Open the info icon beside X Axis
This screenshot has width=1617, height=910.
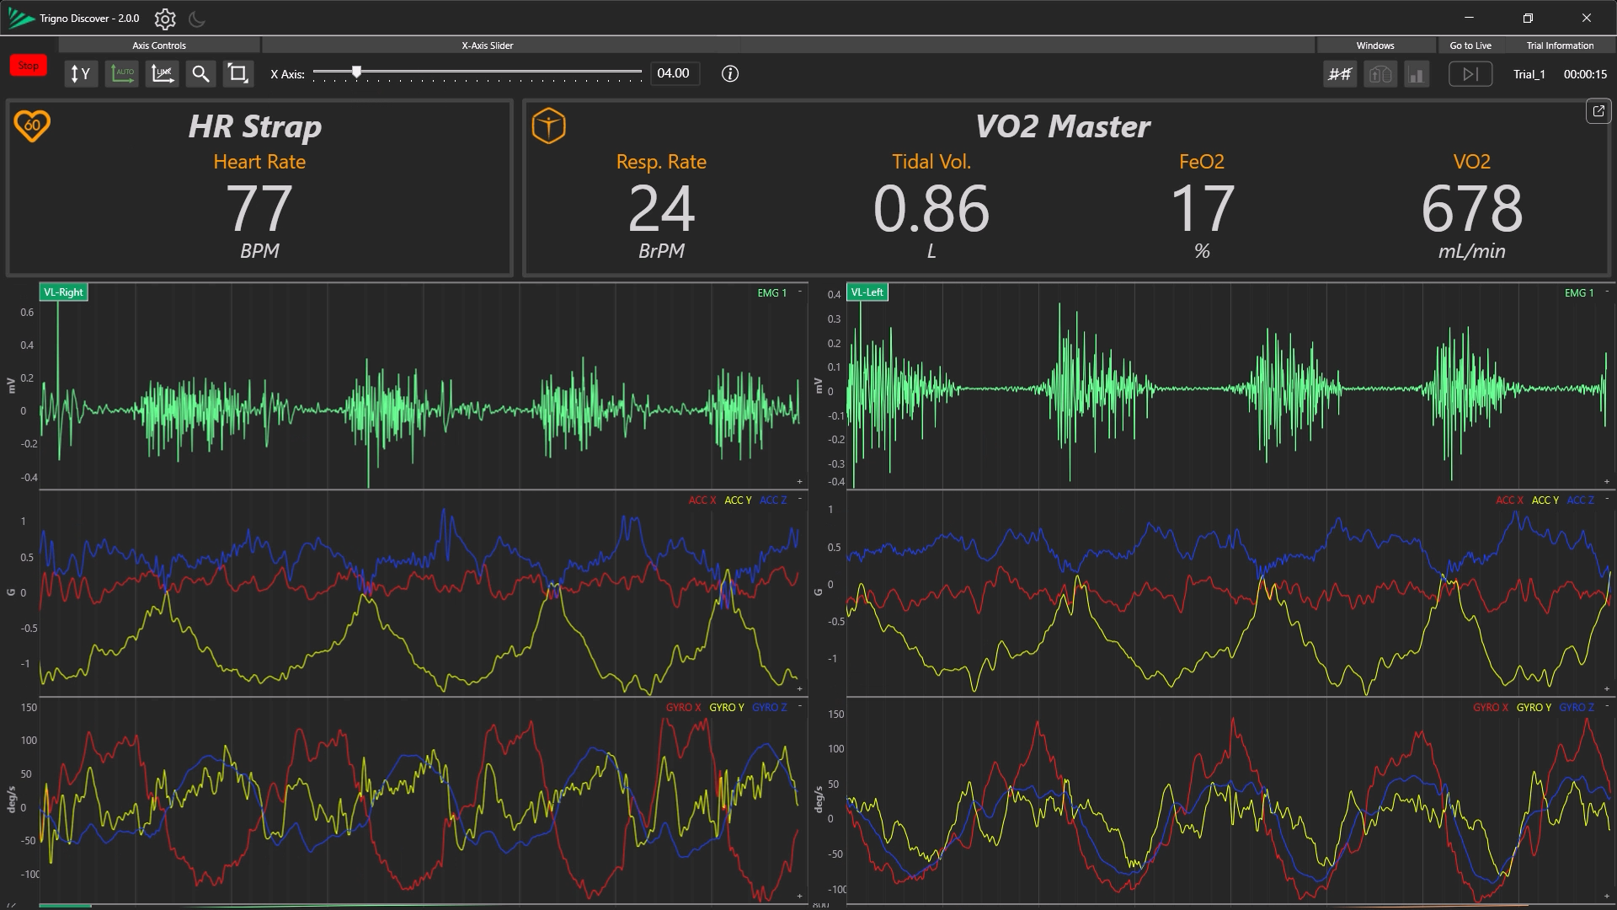[730, 74]
